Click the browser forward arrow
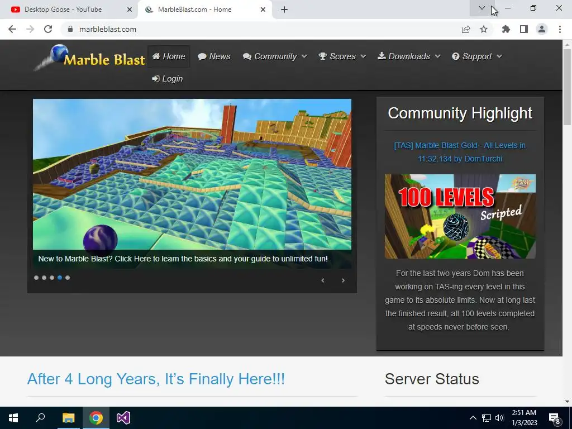The width and height of the screenshot is (572, 429). point(30,29)
